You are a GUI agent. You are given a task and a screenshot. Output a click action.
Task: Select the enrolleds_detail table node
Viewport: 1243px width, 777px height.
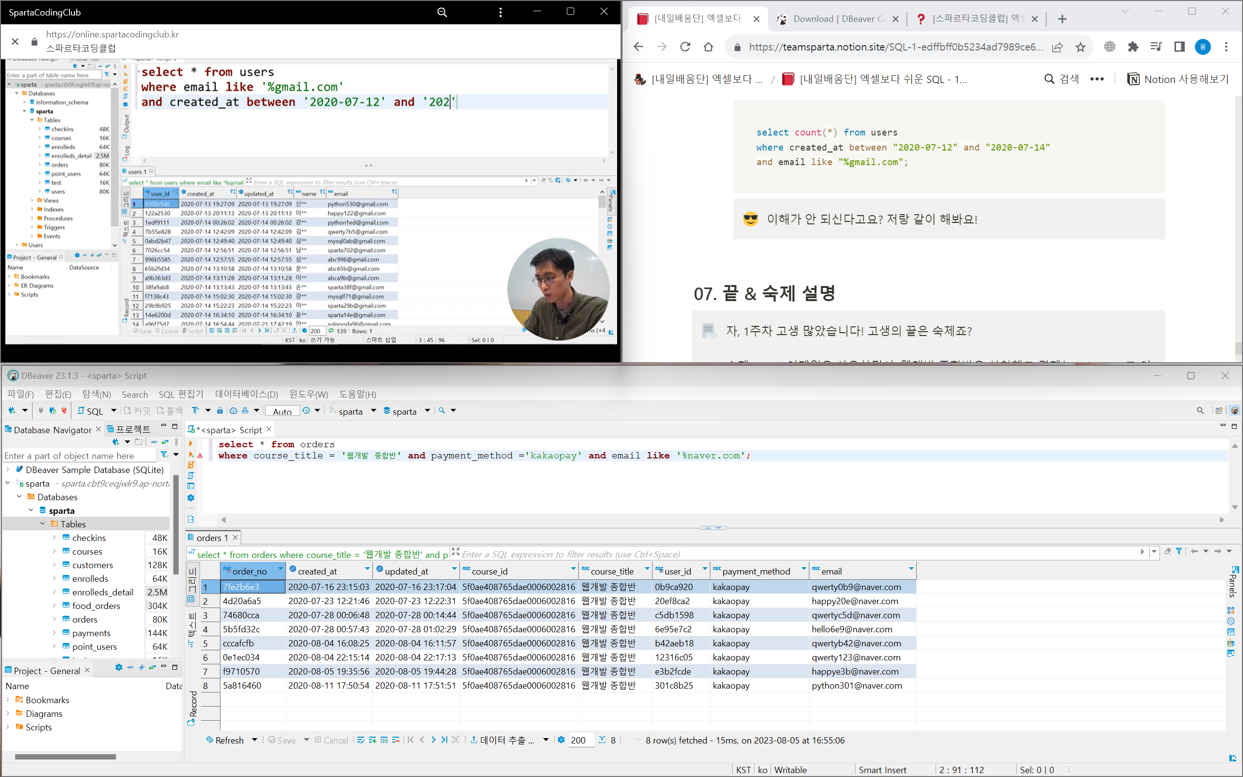[x=103, y=592]
